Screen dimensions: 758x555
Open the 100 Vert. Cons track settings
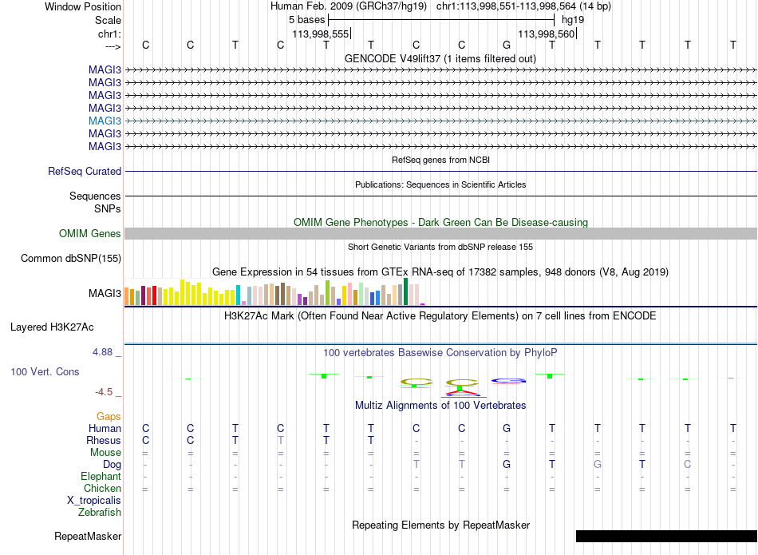pos(45,371)
